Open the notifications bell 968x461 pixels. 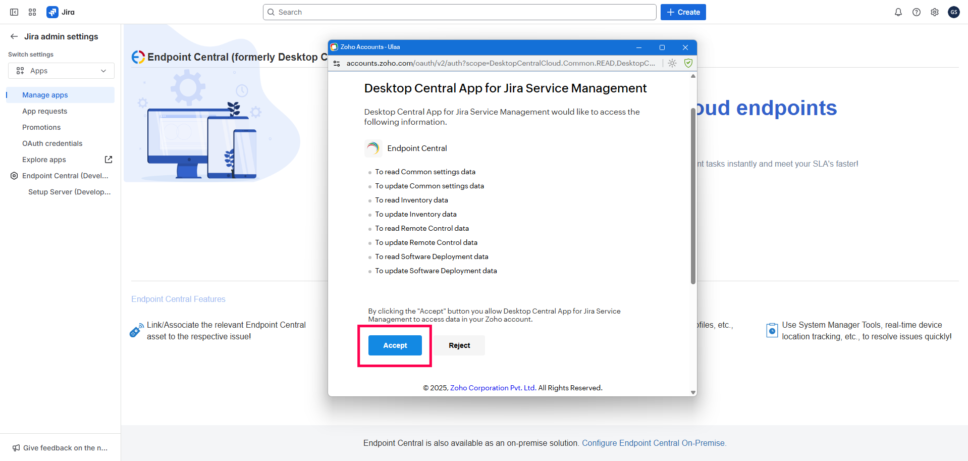tap(898, 12)
